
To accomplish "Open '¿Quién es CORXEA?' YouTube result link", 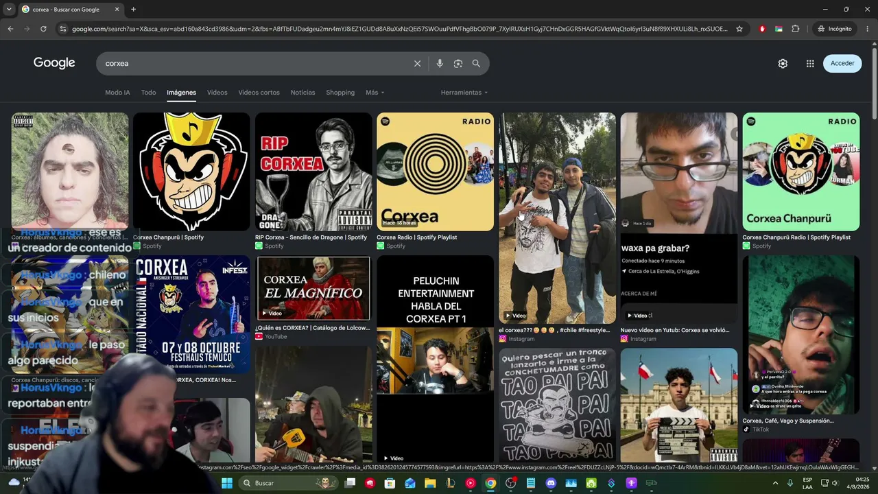I will pos(312,328).
